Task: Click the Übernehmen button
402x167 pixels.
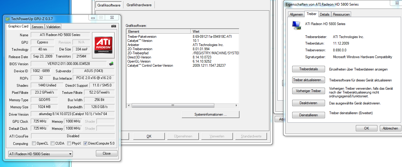Action: tap(183, 136)
